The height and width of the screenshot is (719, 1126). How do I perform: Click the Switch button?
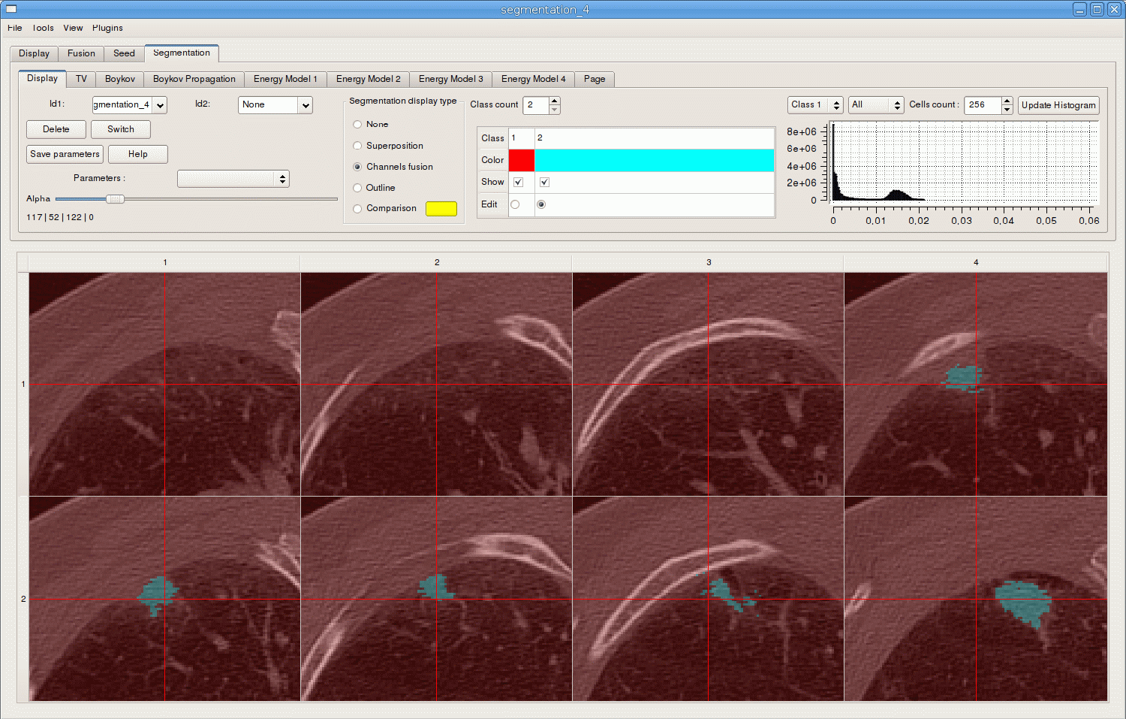pos(120,129)
